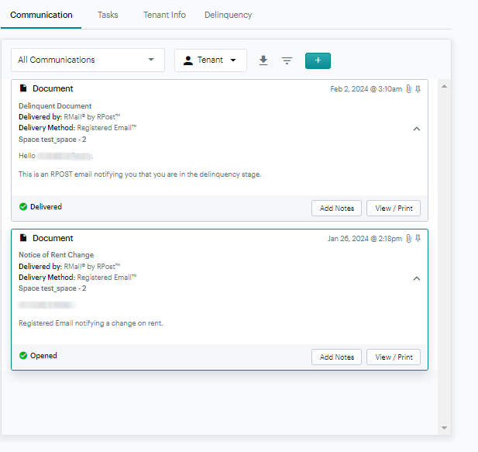Open the filter list icon
The width and height of the screenshot is (478, 452).
[287, 60]
